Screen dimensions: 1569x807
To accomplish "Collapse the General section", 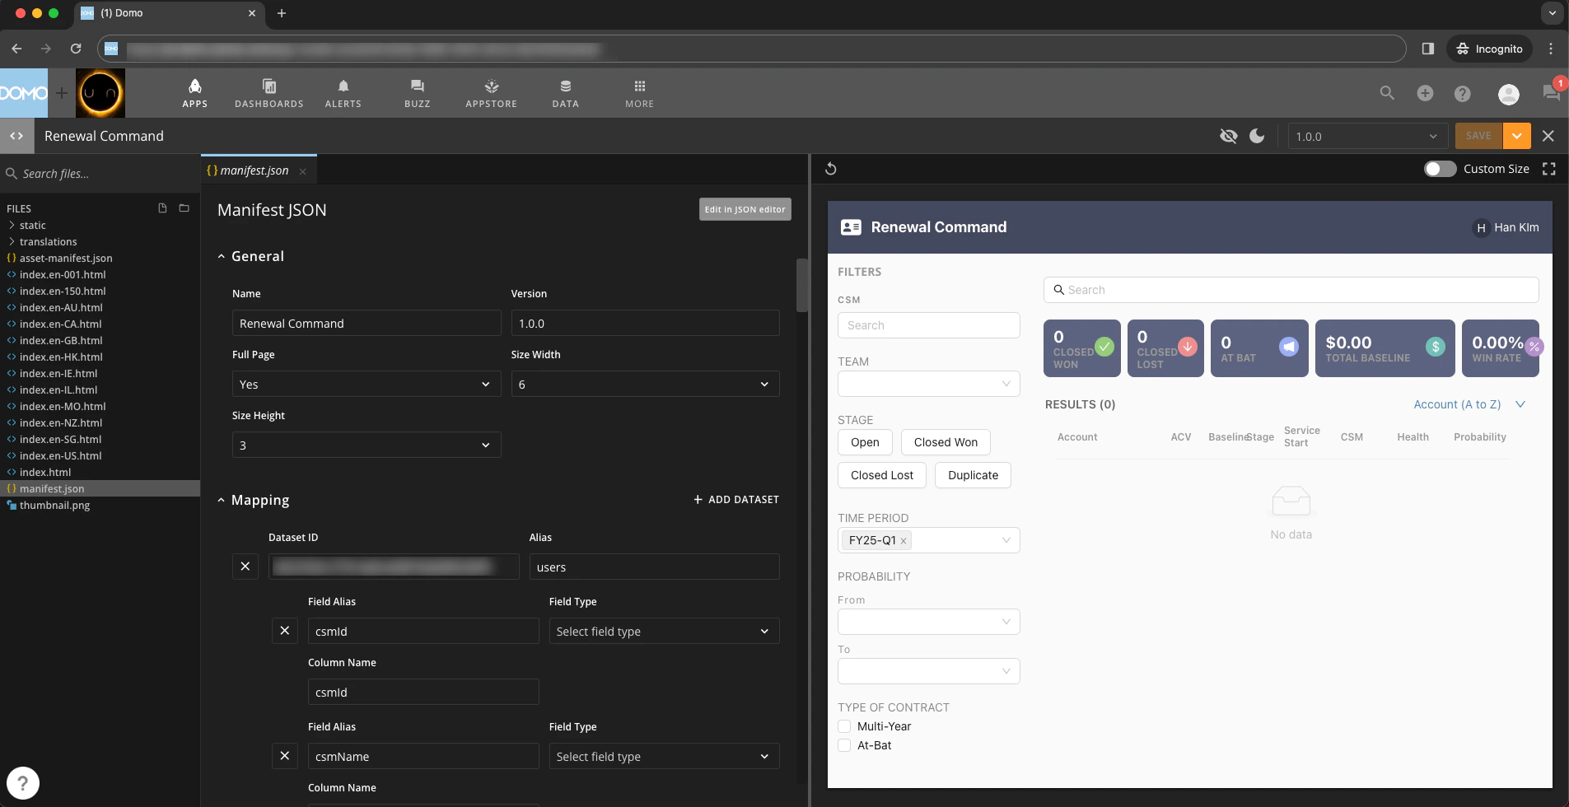I will point(221,257).
